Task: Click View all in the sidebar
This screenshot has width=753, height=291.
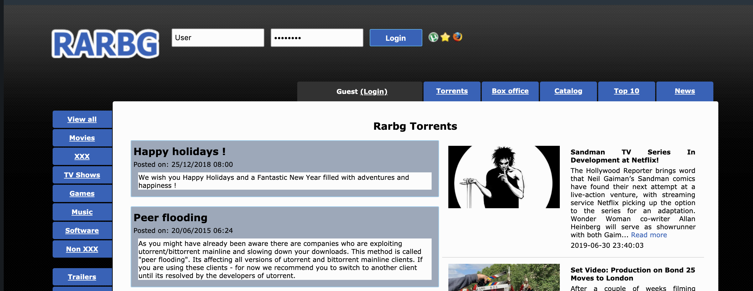Action: (x=82, y=119)
